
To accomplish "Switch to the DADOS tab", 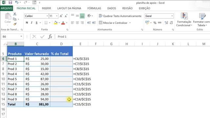I will click(112, 8).
